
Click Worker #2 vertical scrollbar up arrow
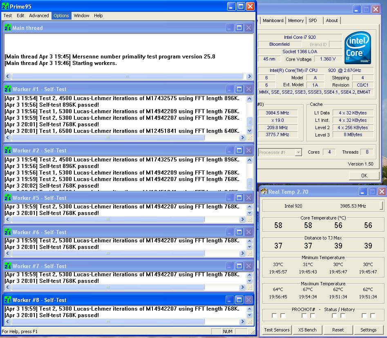click(x=250, y=160)
